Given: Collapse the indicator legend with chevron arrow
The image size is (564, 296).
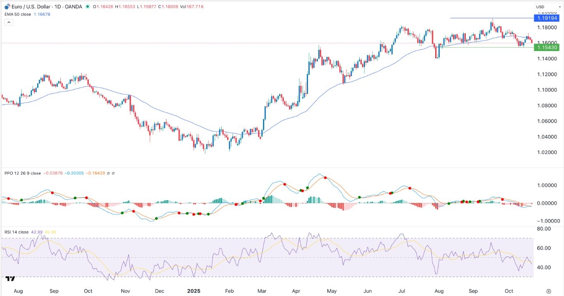Looking at the screenshot, I should [9, 22].
